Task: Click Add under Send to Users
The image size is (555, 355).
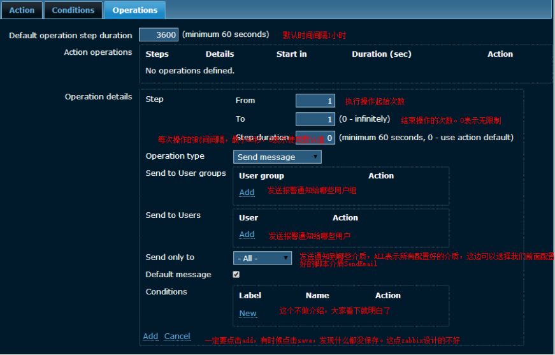Action: pos(247,235)
